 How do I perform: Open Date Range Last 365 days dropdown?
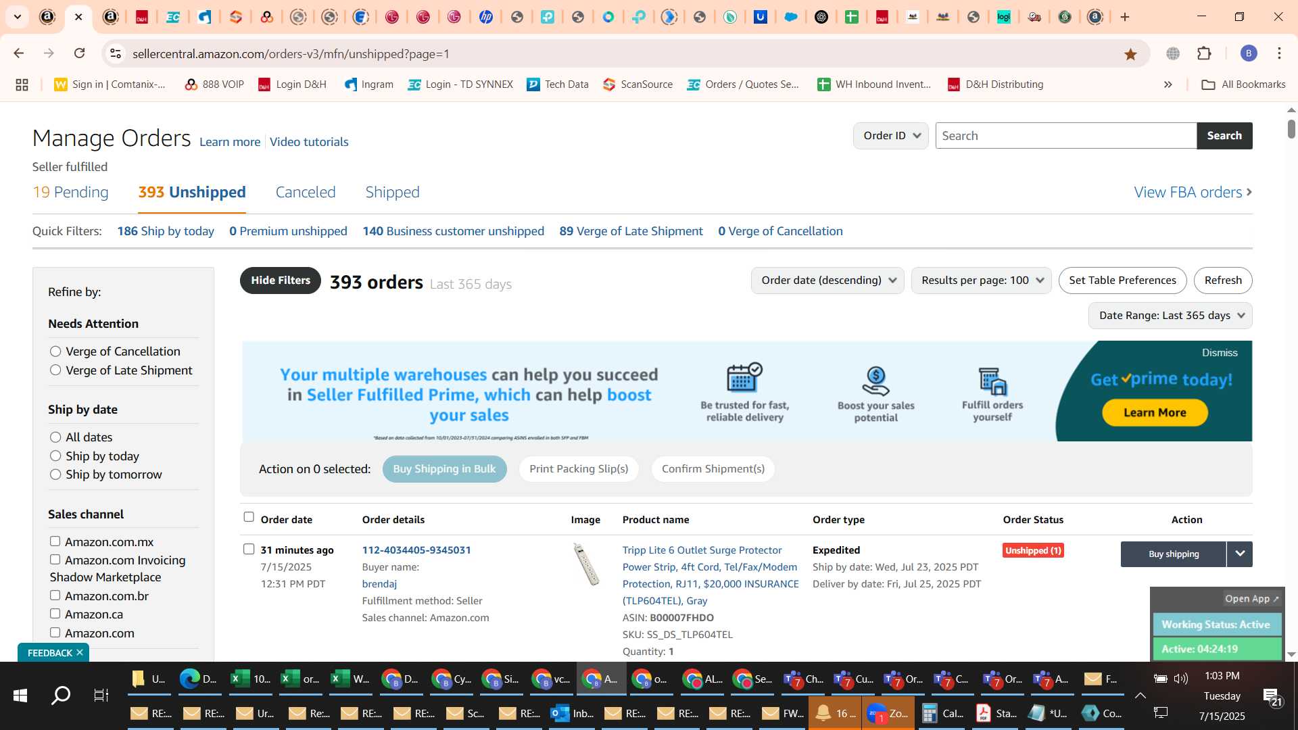[x=1170, y=316]
